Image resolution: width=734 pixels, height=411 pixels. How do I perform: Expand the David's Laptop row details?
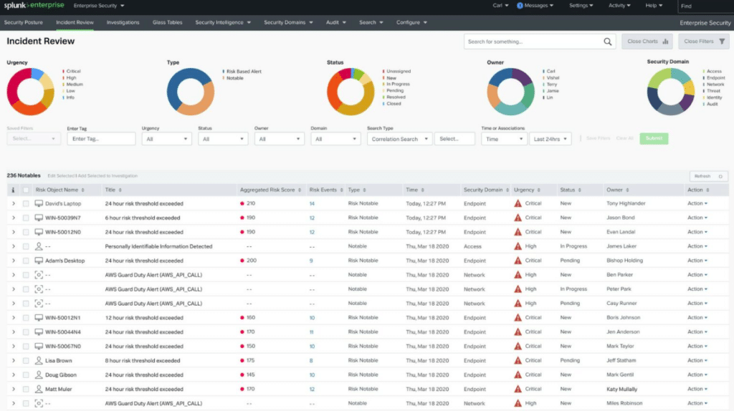(14, 204)
